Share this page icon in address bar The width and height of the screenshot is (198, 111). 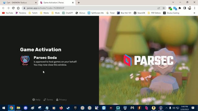click(159, 8)
